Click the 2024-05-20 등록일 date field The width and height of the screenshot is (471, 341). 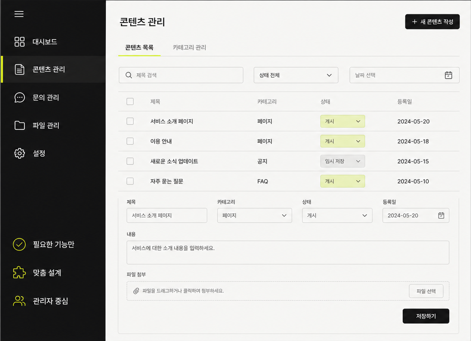[416, 215]
